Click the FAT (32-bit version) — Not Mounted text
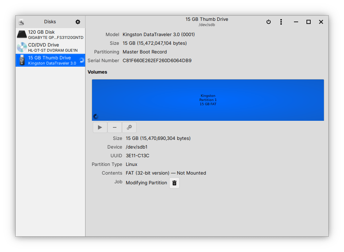Screen dimensions: 344x252 [166, 173]
